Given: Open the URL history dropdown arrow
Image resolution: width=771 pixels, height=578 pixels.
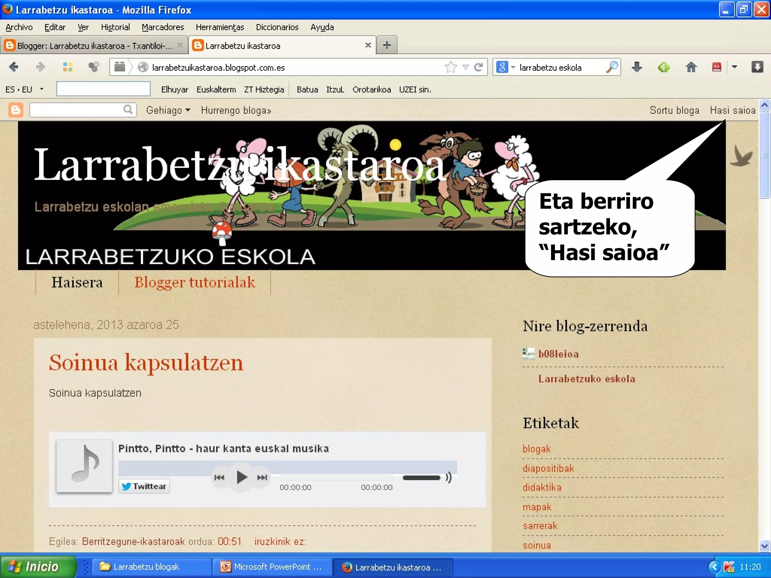Looking at the screenshot, I should (466, 67).
